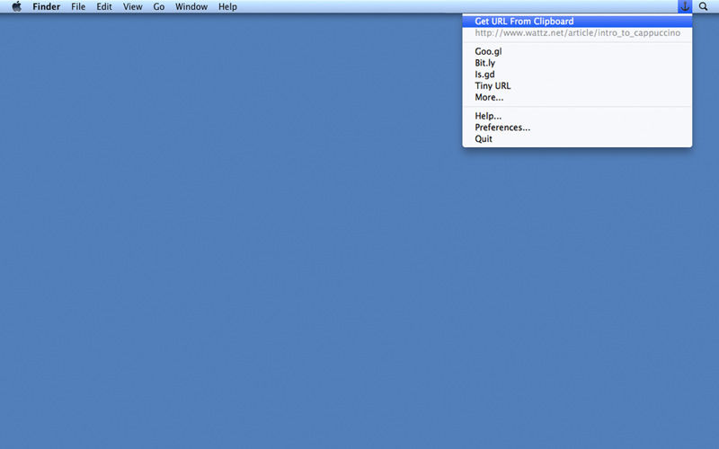Quit the URL shortener app

pos(577,139)
